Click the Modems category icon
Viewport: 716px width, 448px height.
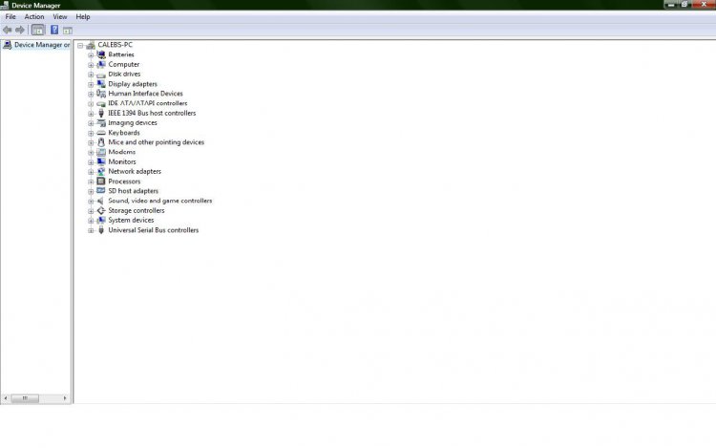tap(101, 152)
